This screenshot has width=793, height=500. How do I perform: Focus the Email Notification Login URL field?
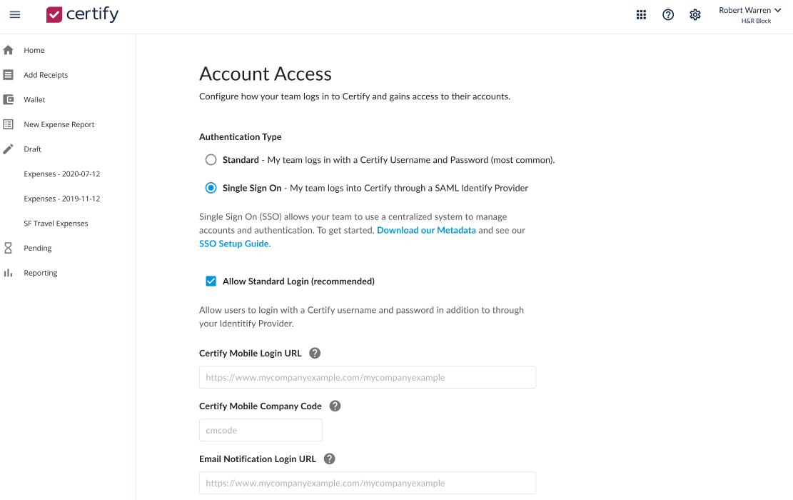367,484
